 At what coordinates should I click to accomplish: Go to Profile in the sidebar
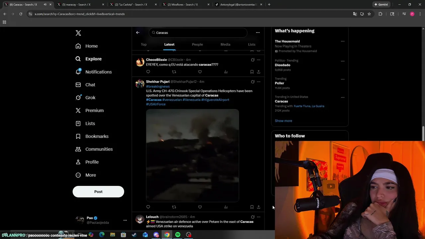pyautogui.click(x=87, y=162)
